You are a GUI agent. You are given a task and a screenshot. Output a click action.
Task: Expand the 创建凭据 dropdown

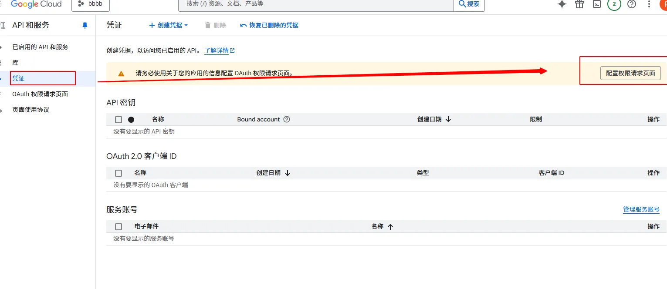pos(169,25)
